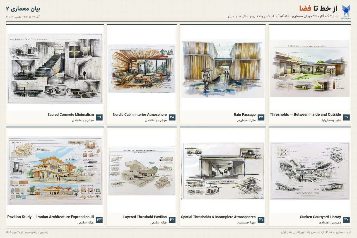Select number badge ۳۱ beside Spatial Thresholds
357x238 pixels.
261,220
